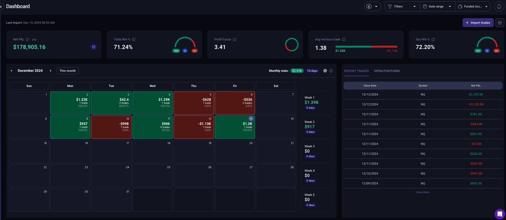
Task: Open trade row with -$267.80
Action: click(x=423, y=163)
